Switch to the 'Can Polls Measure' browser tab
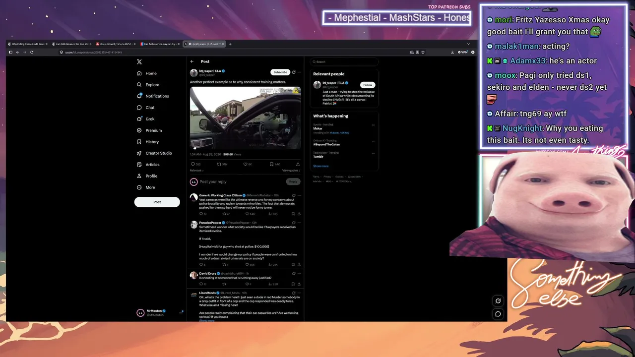Image resolution: width=635 pixels, height=357 pixels. click(72, 44)
